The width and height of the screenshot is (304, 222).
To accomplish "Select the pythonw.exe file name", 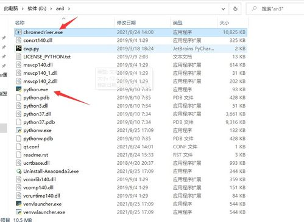I will point(37,130).
